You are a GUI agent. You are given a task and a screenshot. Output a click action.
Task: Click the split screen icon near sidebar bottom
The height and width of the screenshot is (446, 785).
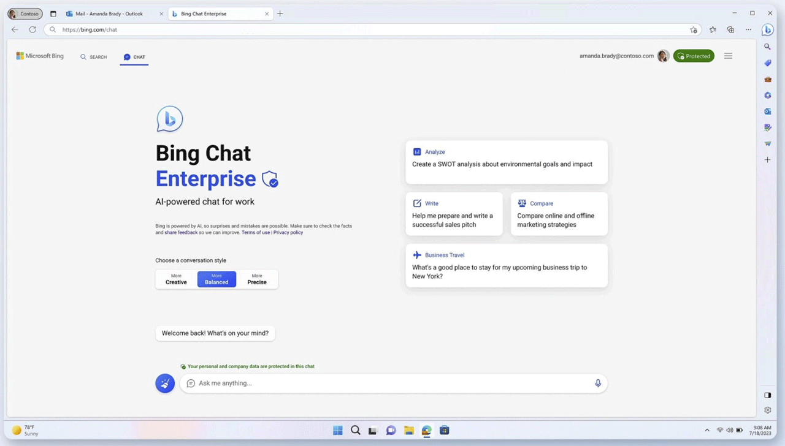[x=767, y=395]
